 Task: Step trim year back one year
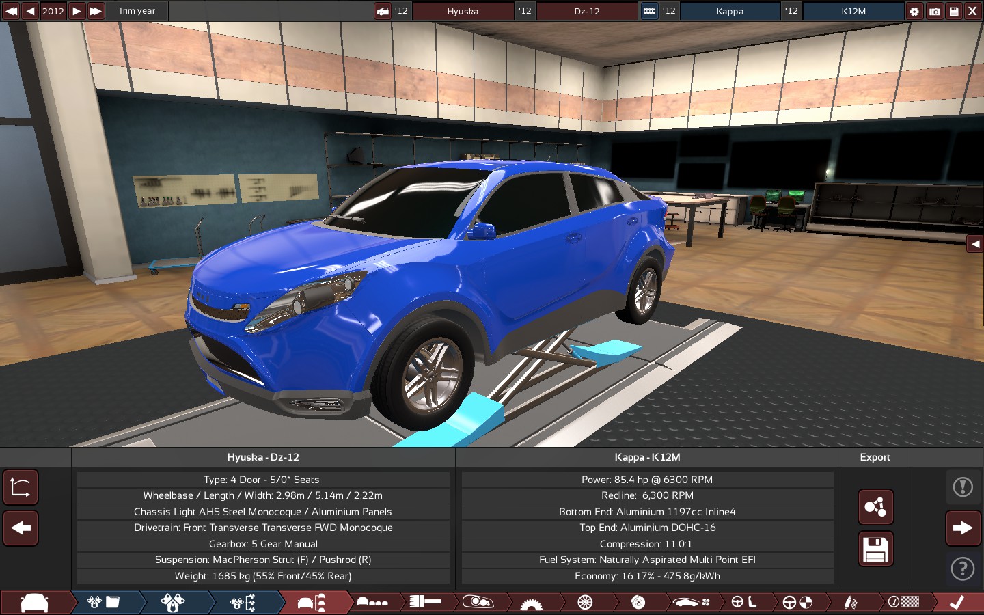tap(30, 11)
